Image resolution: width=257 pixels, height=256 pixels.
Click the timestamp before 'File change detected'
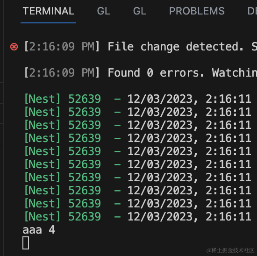click(62, 47)
